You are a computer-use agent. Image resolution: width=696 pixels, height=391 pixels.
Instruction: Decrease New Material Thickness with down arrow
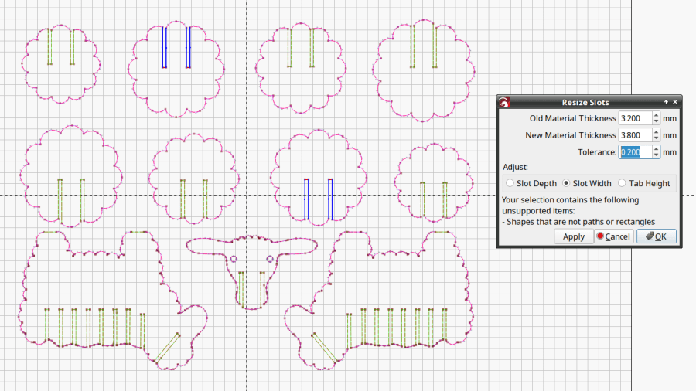(x=656, y=138)
